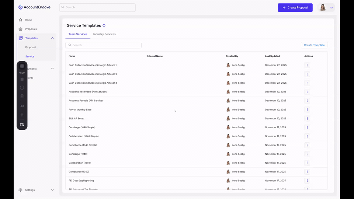Restart the recording in recorder widget

point(22,88)
